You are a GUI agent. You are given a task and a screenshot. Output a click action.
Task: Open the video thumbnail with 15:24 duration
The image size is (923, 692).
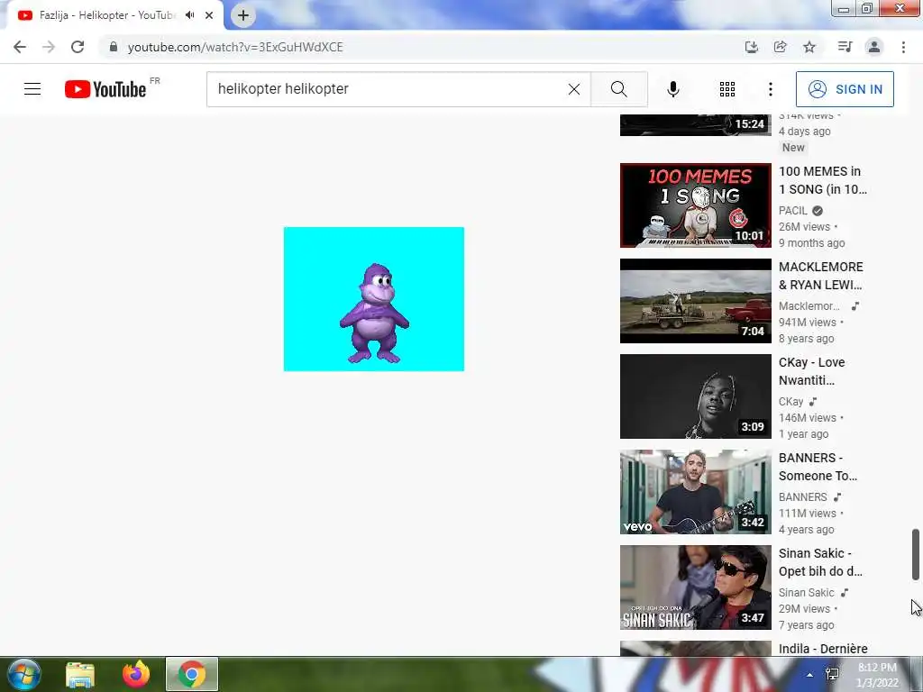tap(695, 124)
